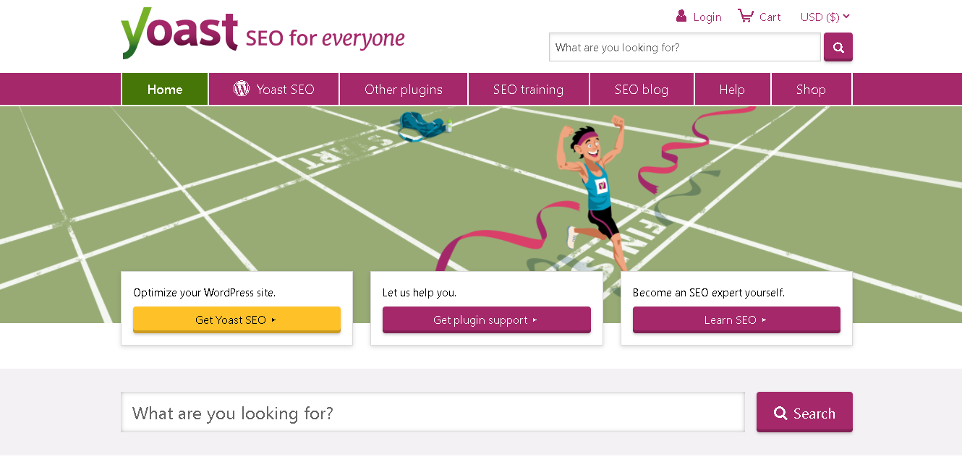Click the shopping cart icon
The height and width of the screenshot is (467, 962).
coord(745,16)
